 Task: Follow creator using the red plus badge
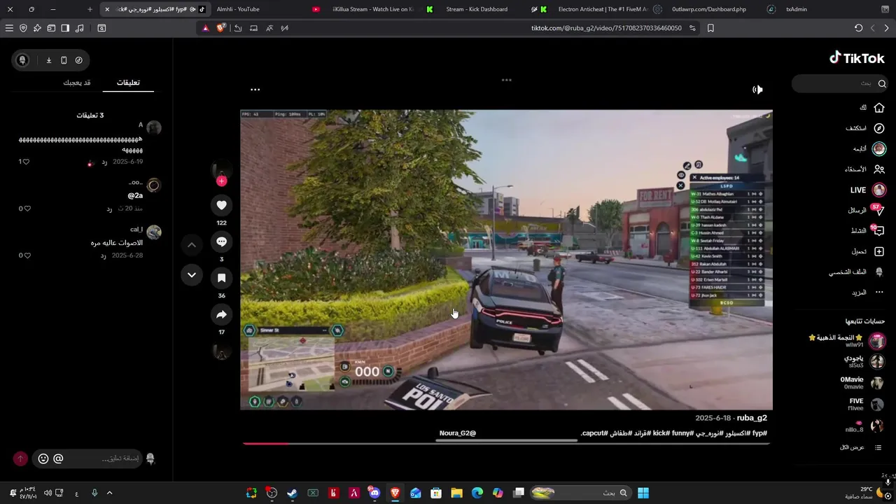tap(221, 181)
